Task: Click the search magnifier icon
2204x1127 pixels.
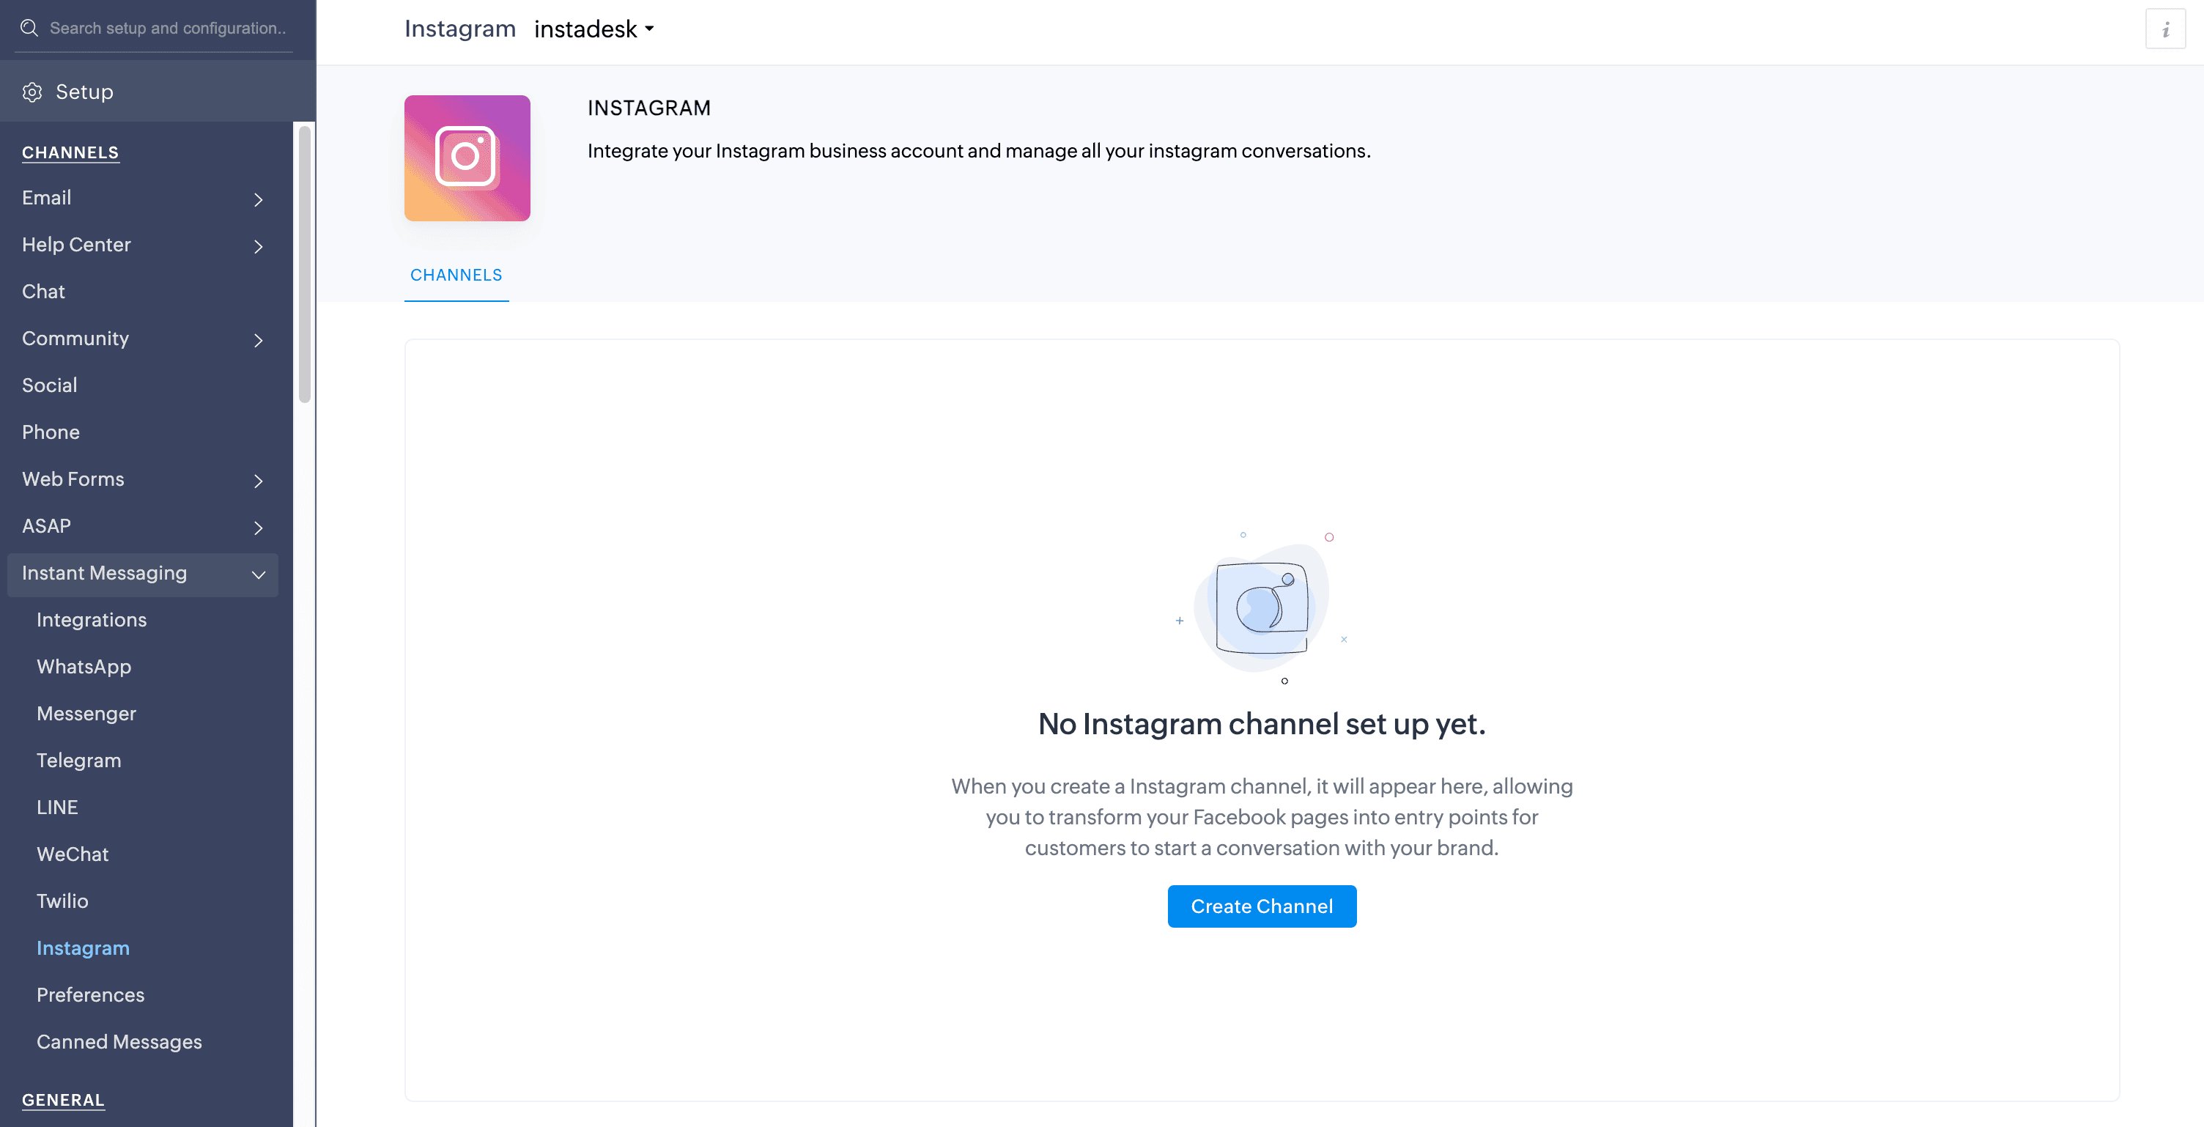Action: (x=29, y=29)
